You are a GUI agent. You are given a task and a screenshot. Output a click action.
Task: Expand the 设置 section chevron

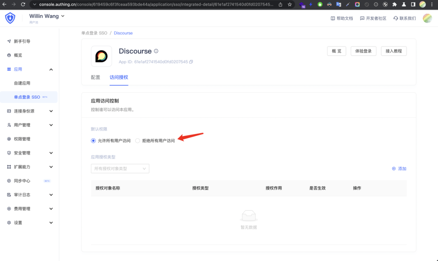(51, 223)
